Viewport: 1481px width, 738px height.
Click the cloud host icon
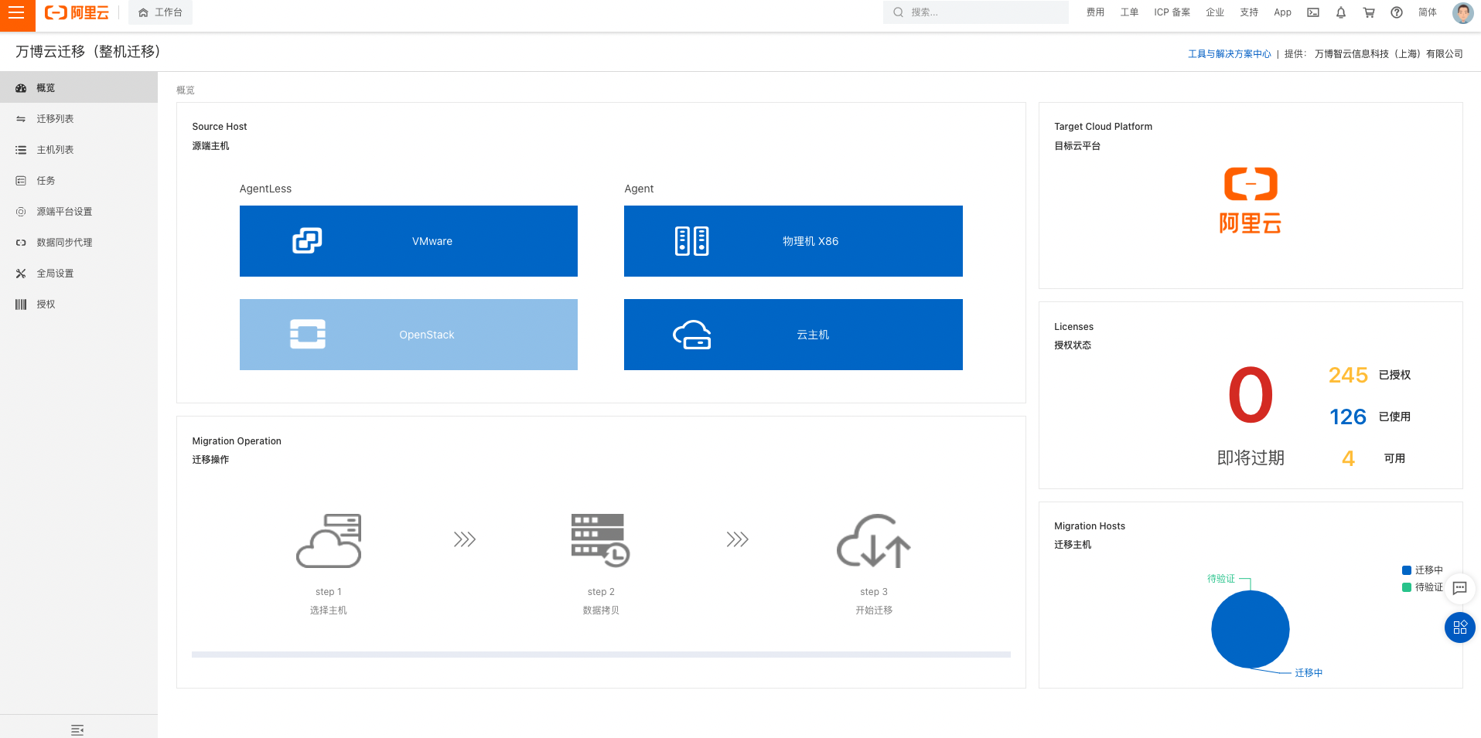click(x=691, y=335)
